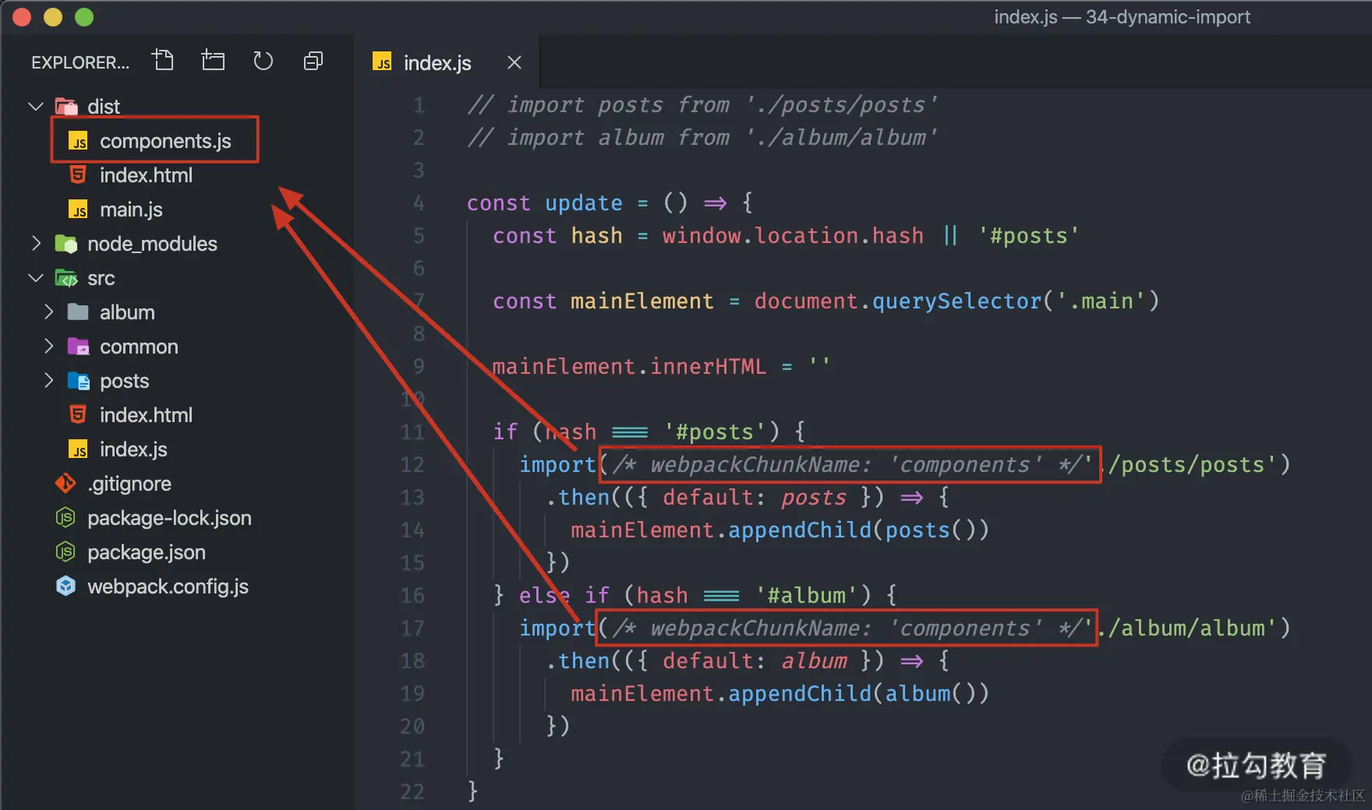Click the HTML5 icon beside src index.html

(78, 415)
